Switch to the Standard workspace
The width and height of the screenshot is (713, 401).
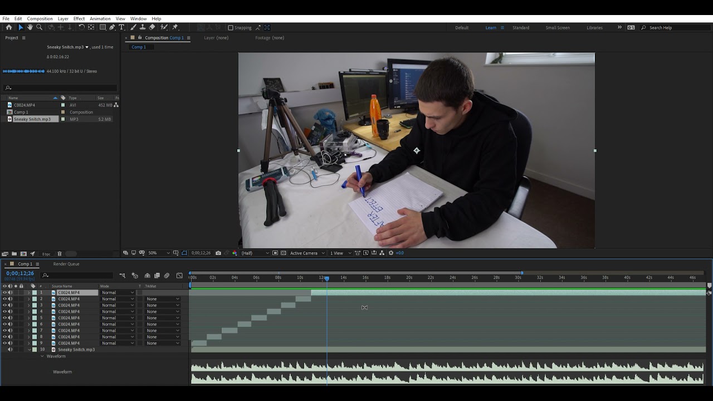pyautogui.click(x=521, y=27)
